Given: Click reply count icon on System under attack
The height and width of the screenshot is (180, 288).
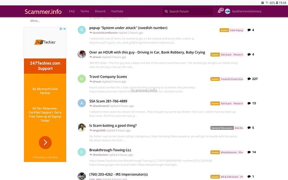Looking at the screenshot, I should coord(249,30).
